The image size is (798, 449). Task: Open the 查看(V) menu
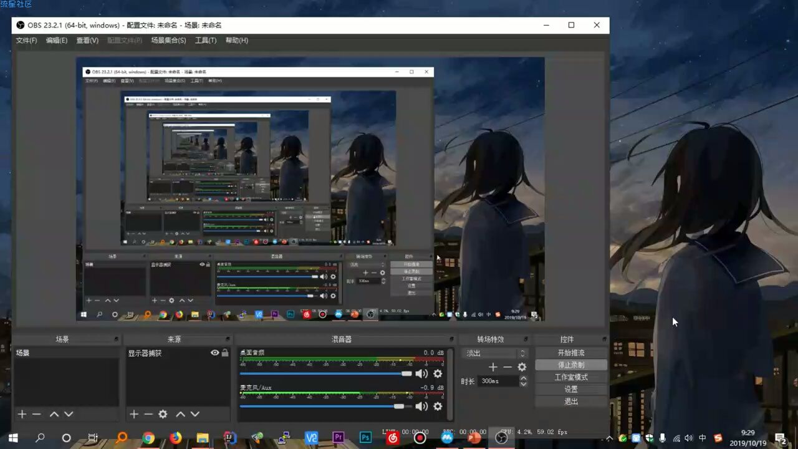click(87, 41)
